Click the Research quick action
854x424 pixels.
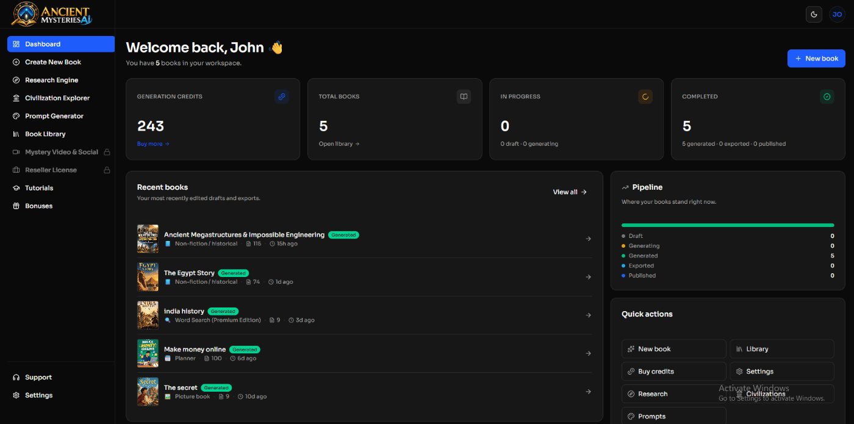coord(674,394)
